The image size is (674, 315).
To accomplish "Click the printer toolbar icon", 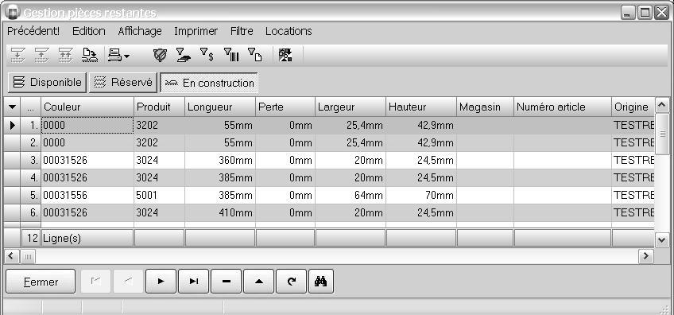I will pos(114,55).
